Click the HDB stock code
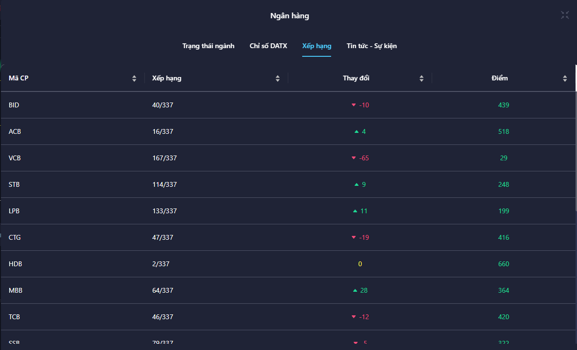Image resolution: width=577 pixels, height=350 pixels. pyautogui.click(x=15, y=264)
